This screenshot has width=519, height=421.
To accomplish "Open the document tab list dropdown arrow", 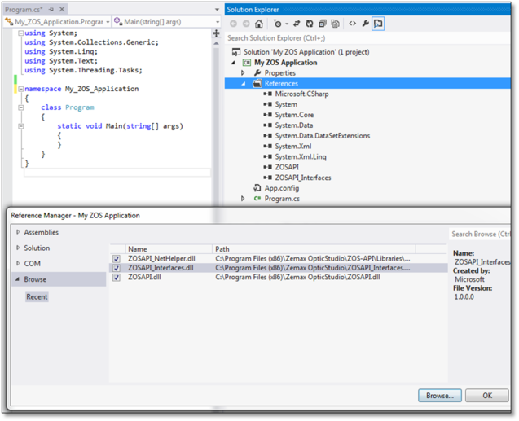I will click(x=217, y=10).
